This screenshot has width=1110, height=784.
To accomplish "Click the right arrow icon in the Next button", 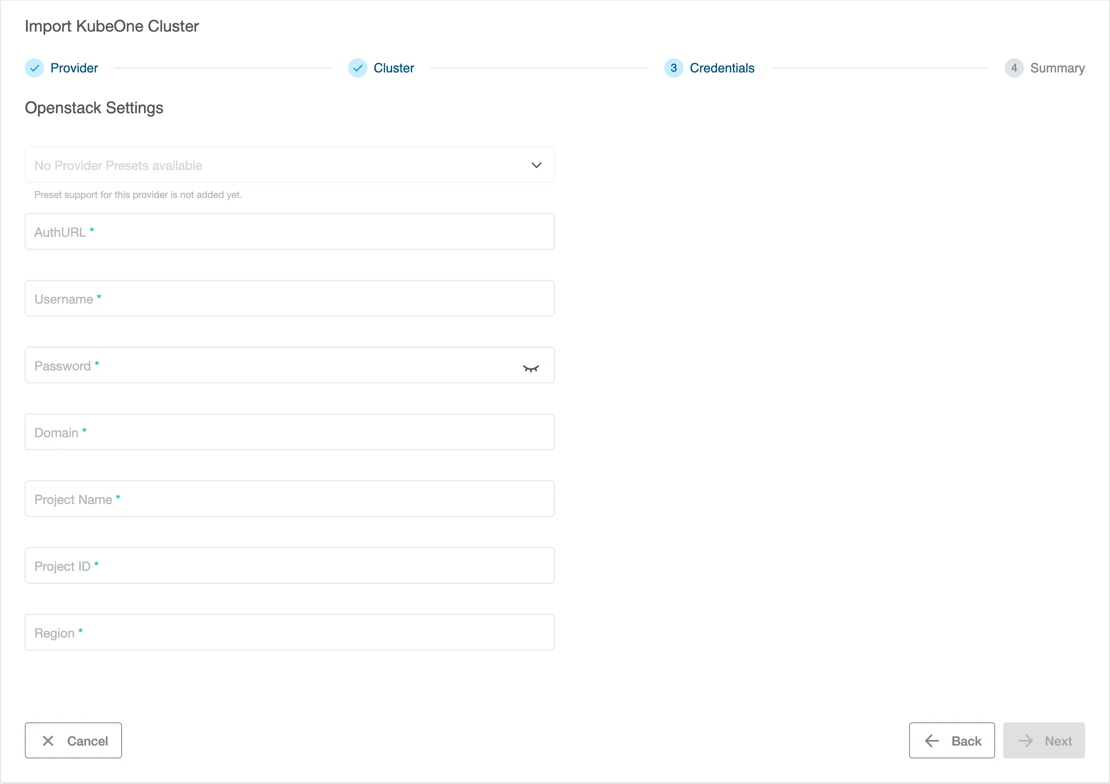I will pos(1027,740).
